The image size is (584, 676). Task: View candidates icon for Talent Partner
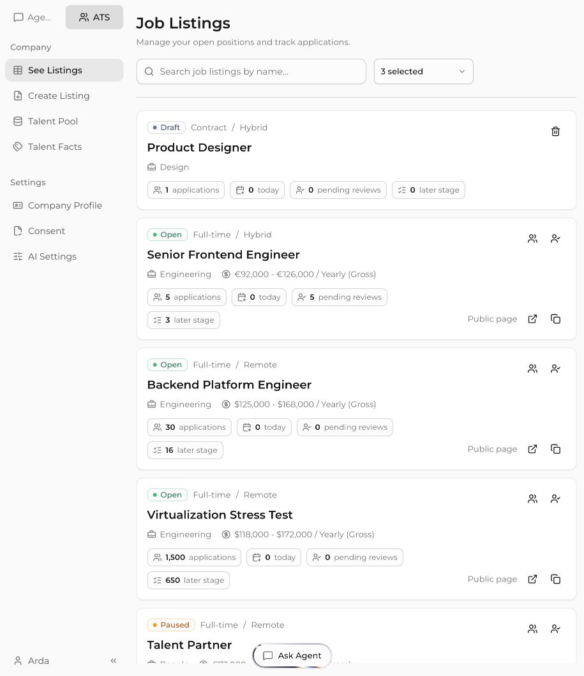pos(533,629)
